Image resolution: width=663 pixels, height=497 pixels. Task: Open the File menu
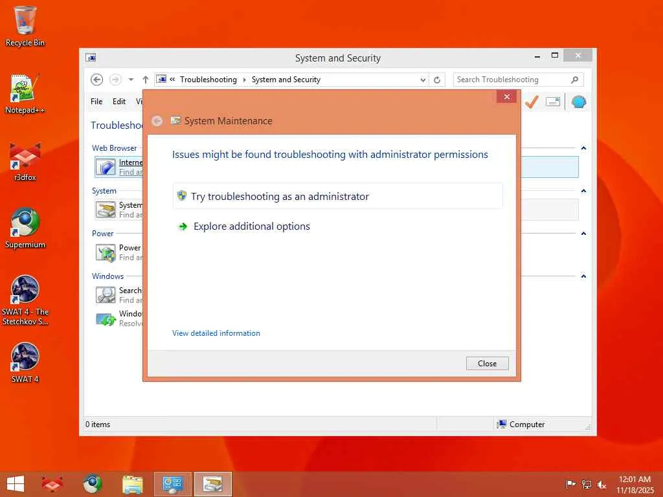pos(96,102)
